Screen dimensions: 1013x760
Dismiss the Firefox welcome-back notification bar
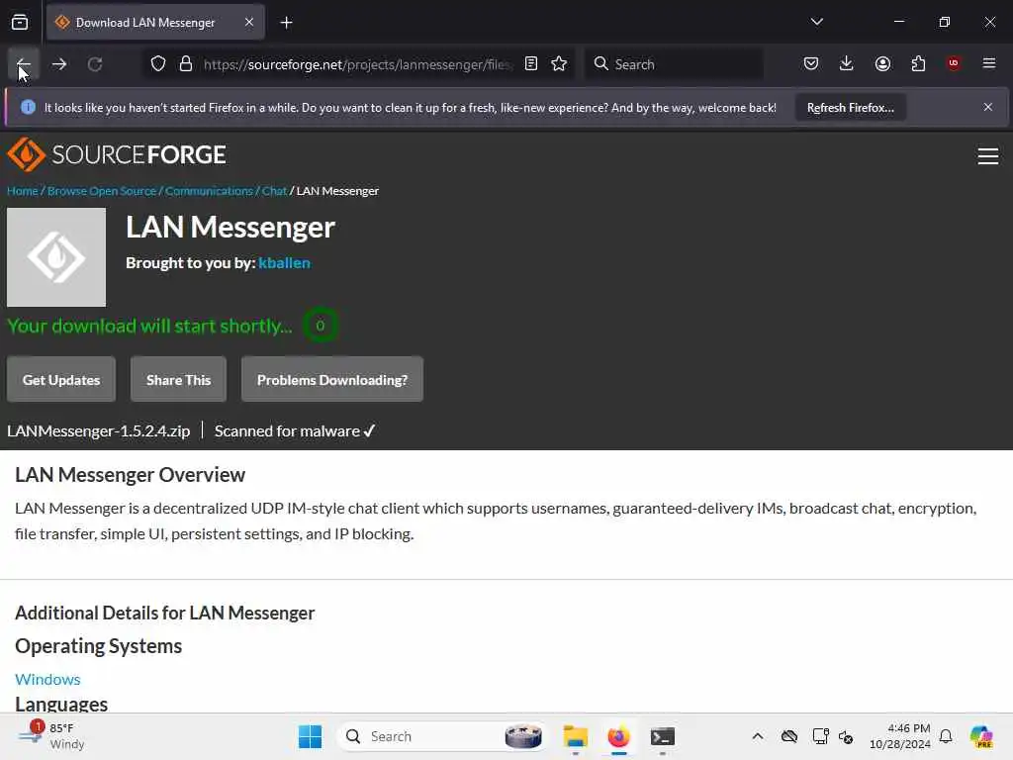[988, 107]
